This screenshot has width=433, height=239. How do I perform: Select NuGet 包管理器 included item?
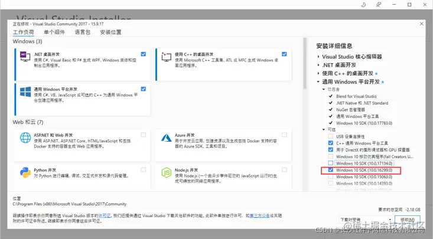click(350, 110)
